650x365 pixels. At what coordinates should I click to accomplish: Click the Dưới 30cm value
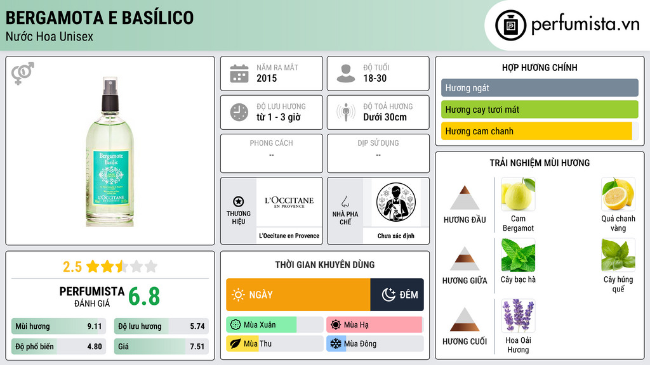(385, 117)
